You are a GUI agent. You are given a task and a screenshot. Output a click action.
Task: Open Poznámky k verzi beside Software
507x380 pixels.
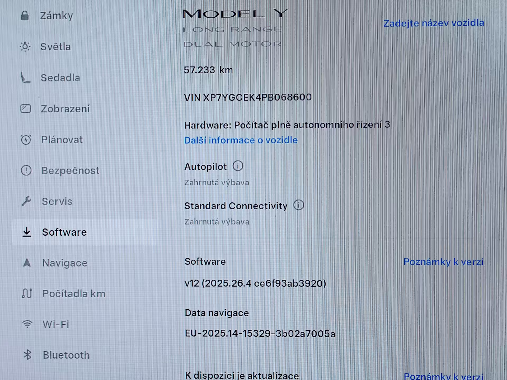coord(443,262)
